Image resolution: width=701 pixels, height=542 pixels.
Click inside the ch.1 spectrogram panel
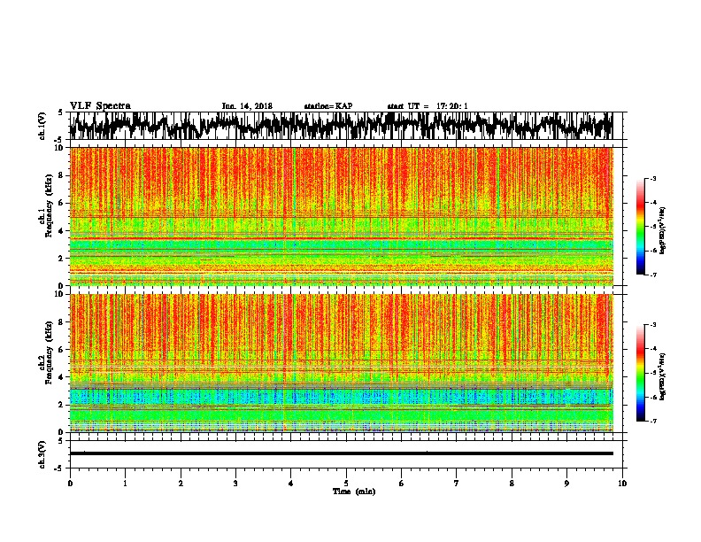[341, 216]
